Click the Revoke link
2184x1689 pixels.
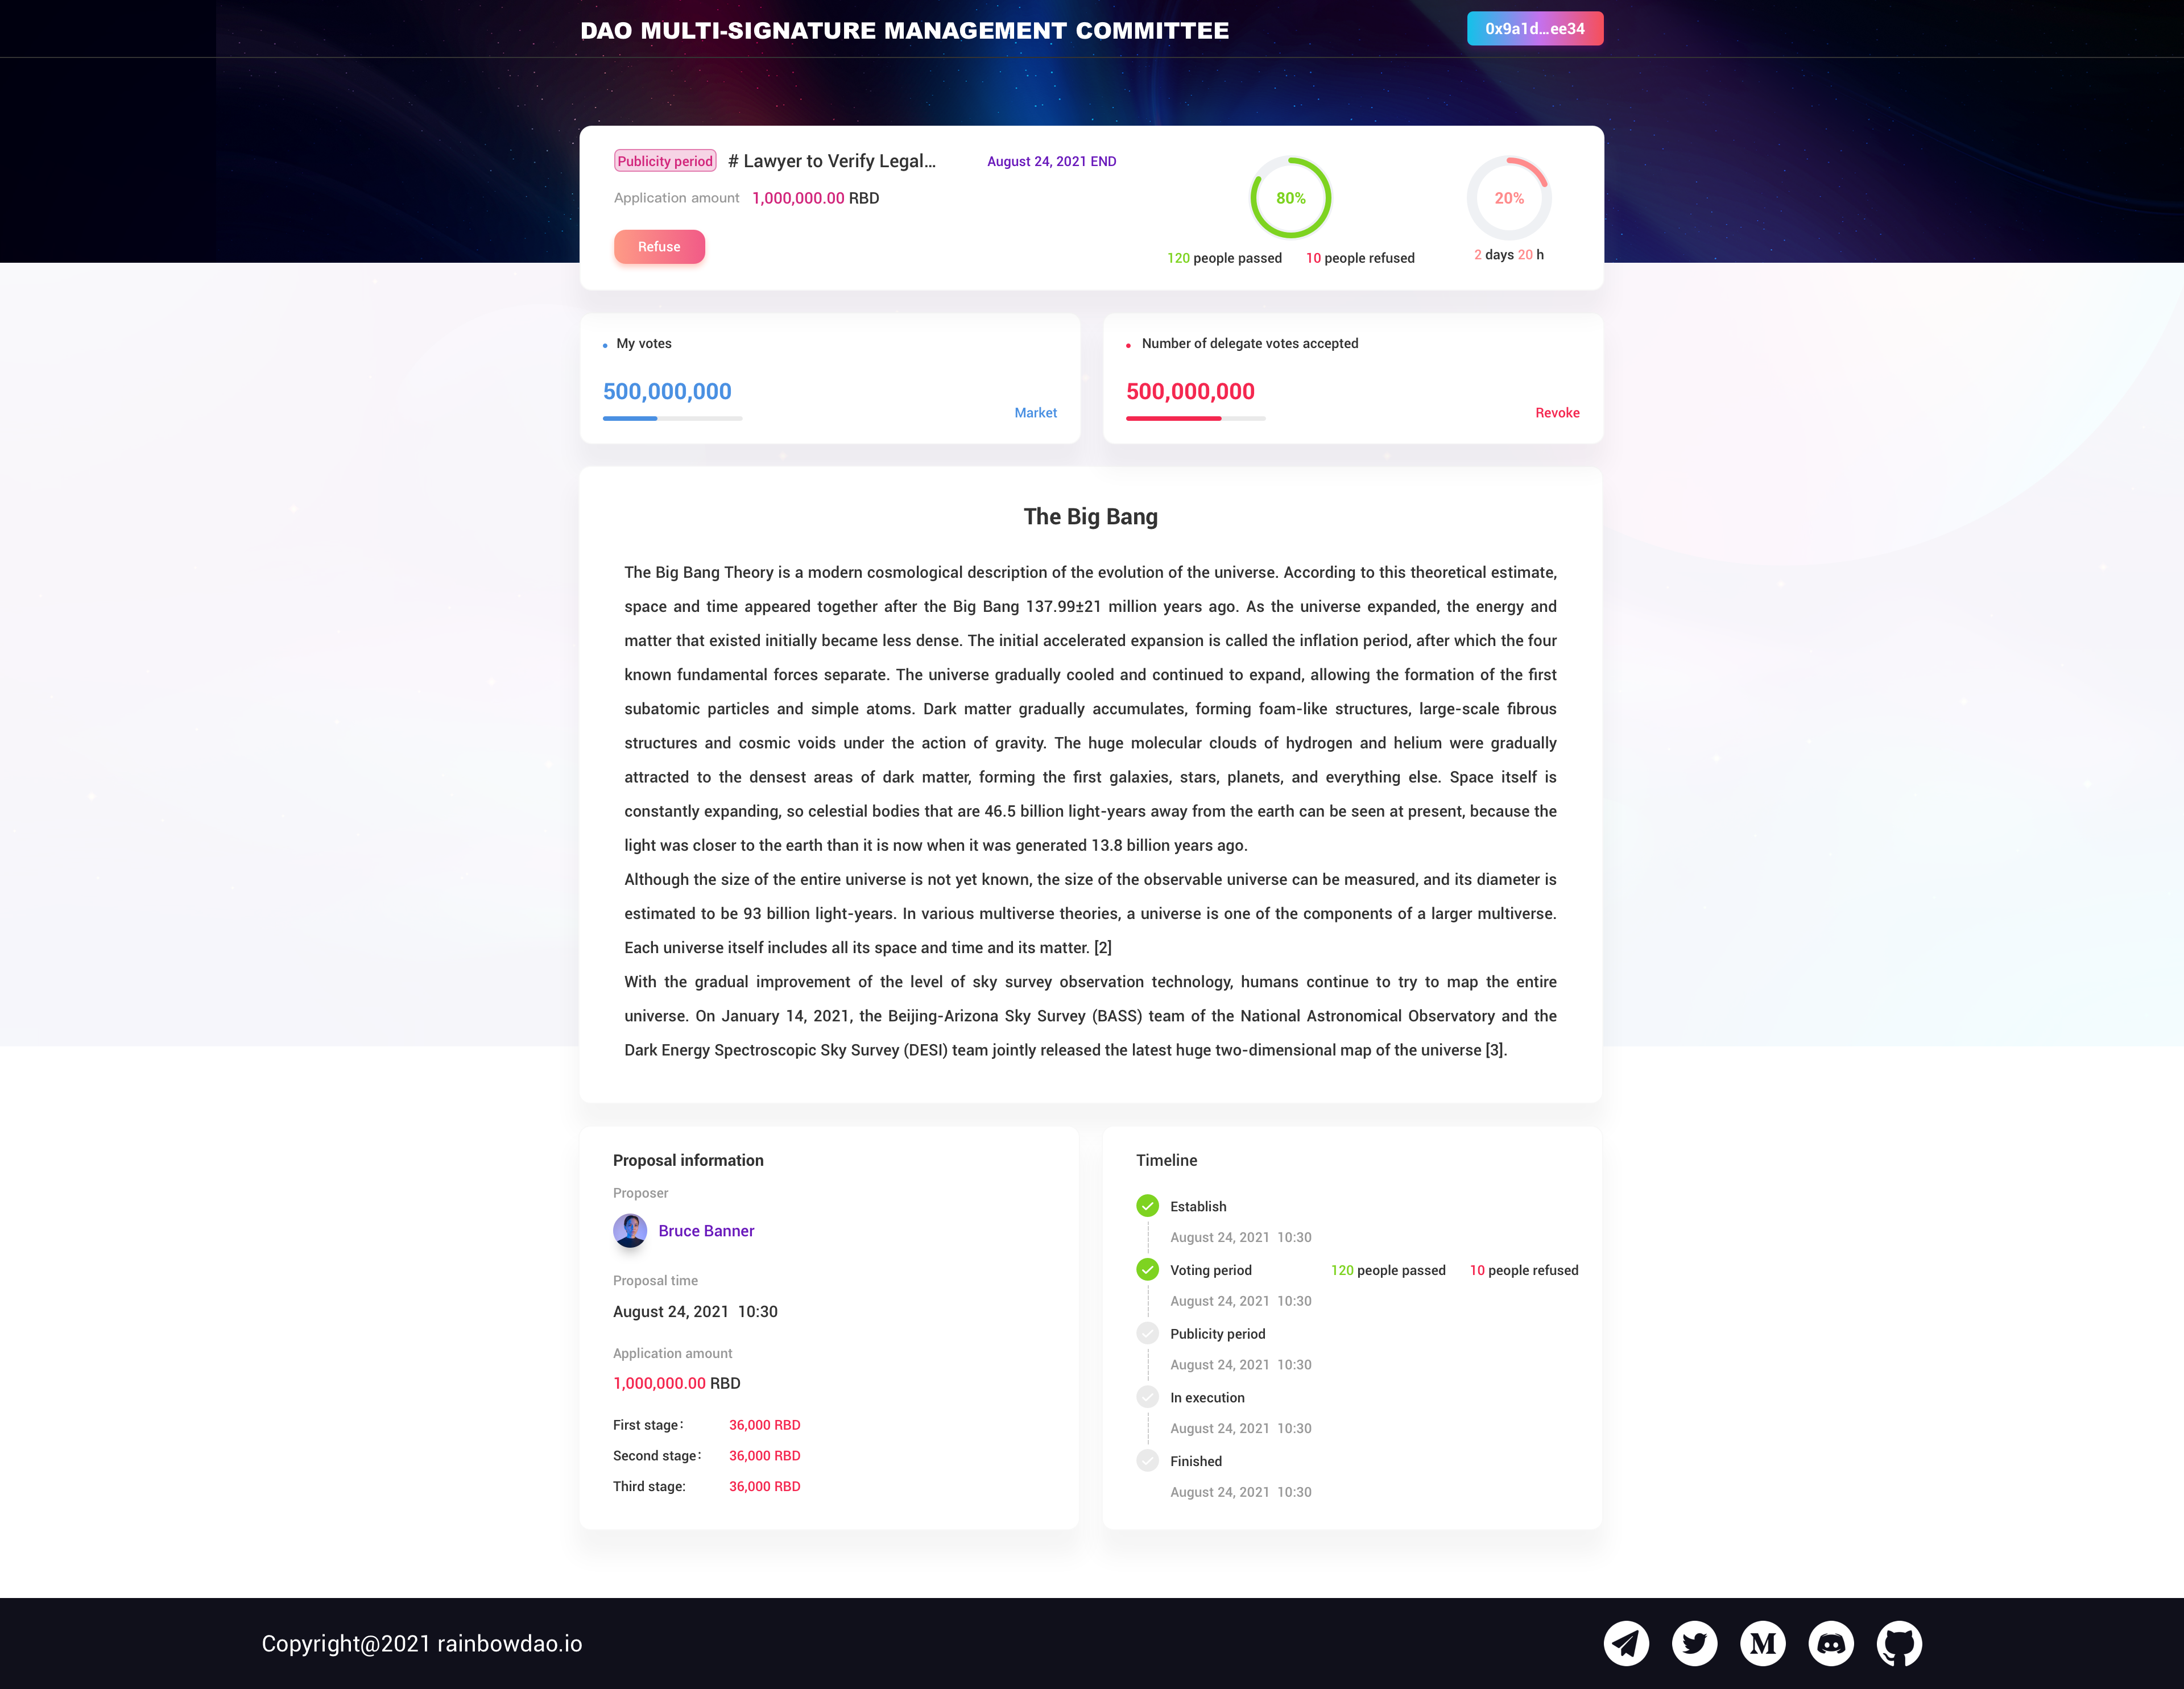pos(1557,412)
